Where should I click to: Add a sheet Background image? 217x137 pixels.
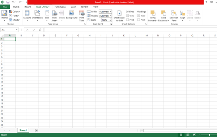(72, 15)
